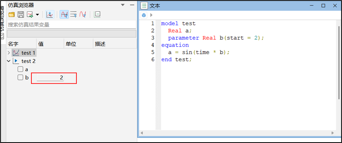Screen dimensions: 342x143
Task: Open the 仿真浏览器 panel options triangle
Action: (123, 5)
